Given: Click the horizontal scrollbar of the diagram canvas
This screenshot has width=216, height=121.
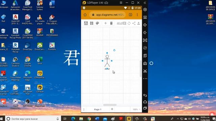Looking at the screenshot, I should [110, 105].
